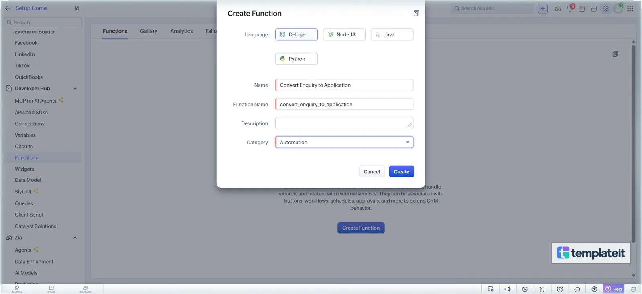Click the Create Function button on page
The width and height of the screenshot is (642, 294).
(361, 228)
